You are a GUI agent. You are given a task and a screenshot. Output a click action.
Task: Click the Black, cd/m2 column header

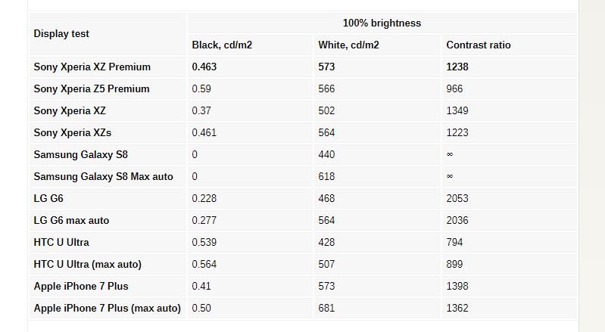pyautogui.click(x=222, y=45)
